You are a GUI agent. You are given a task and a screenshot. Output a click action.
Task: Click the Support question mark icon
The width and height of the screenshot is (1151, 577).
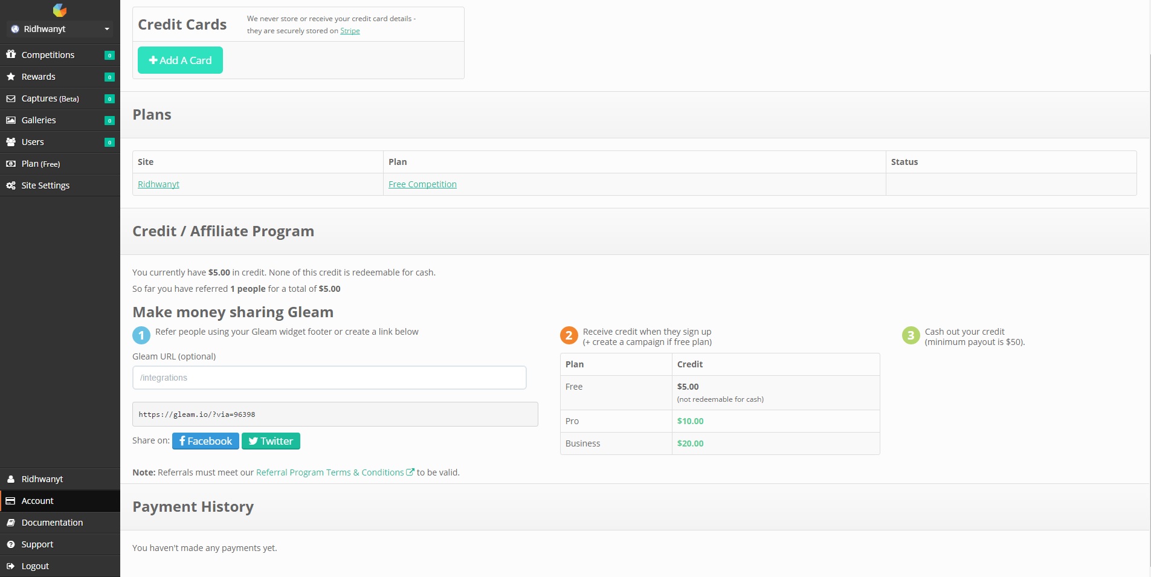click(x=11, y=544)
